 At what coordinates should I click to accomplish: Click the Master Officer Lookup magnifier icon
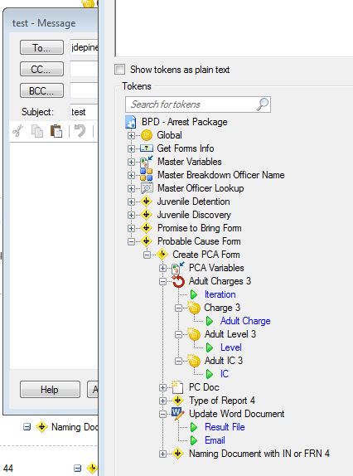(x=147, y=188)
